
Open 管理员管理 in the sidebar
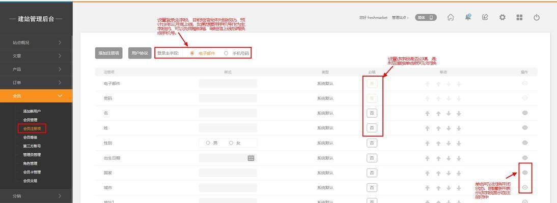tap(32, 155)
